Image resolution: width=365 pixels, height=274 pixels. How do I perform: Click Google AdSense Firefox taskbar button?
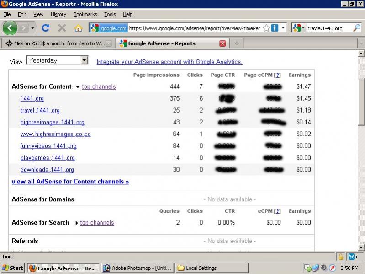point(63,268)
